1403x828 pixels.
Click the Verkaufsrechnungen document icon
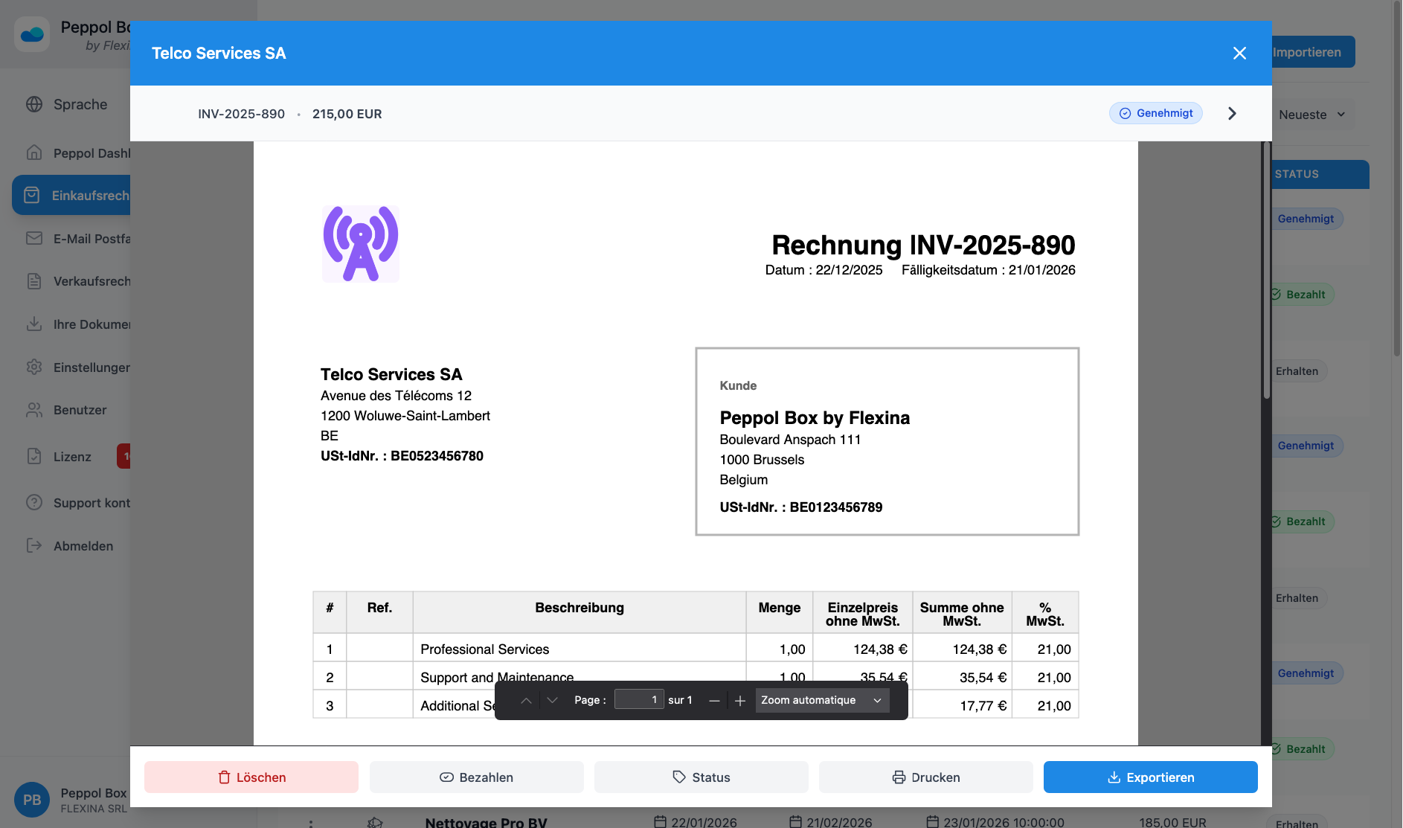click(34, 280)
